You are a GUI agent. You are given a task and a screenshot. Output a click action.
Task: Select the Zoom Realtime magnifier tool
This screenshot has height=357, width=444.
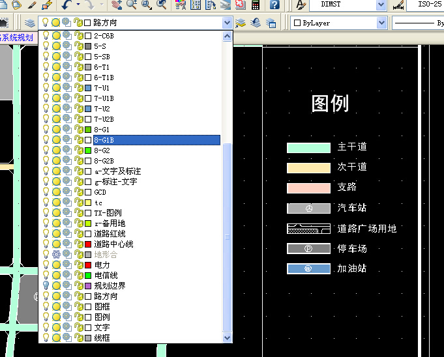click(x=132, y=5)
